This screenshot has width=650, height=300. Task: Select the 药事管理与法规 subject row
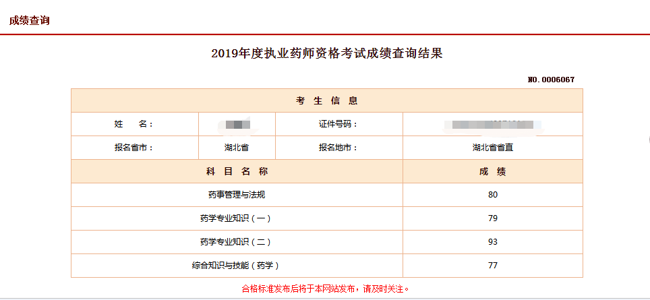pos(237,195)
